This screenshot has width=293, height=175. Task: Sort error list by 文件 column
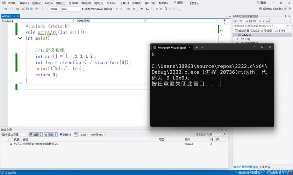(187, 140)
